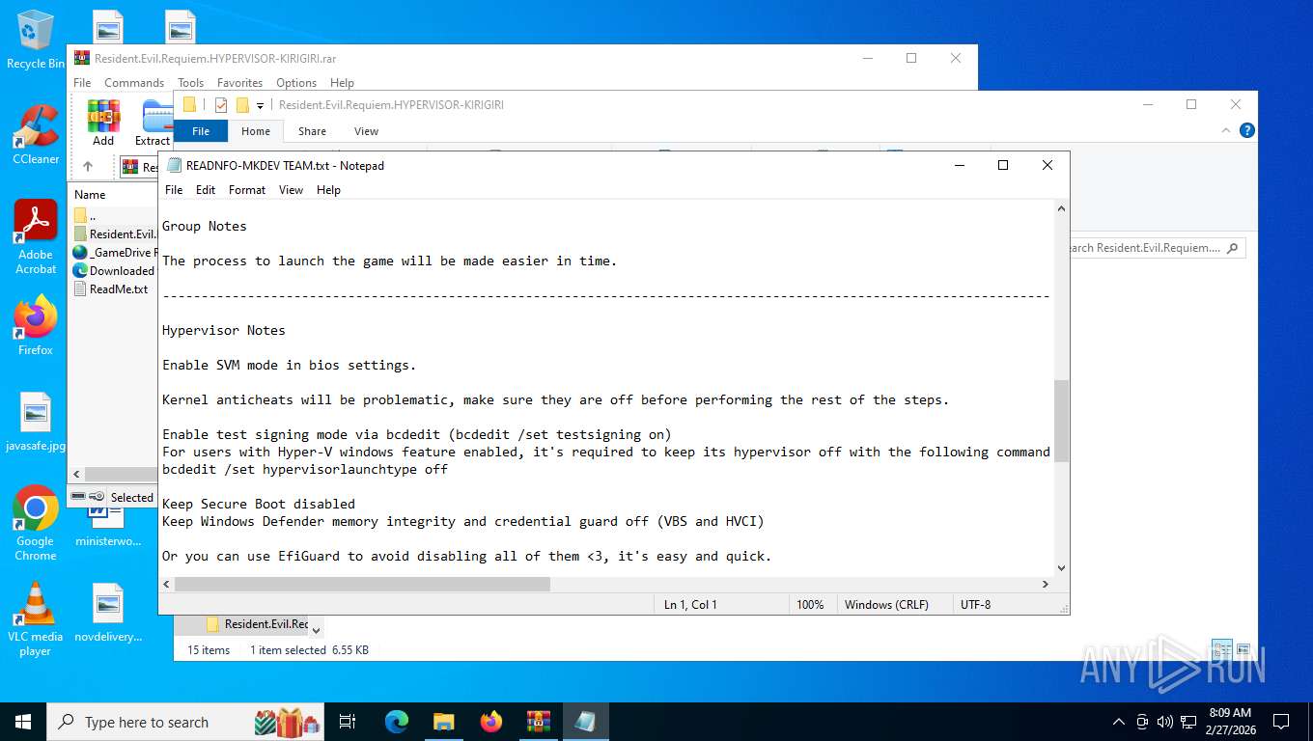Open the Notepad Help menu
The width and height of the screenshot is (1313, 741).
click(x=328, y=190)
